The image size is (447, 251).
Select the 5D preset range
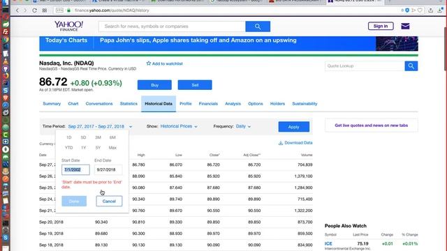click(x=83, y=137)
